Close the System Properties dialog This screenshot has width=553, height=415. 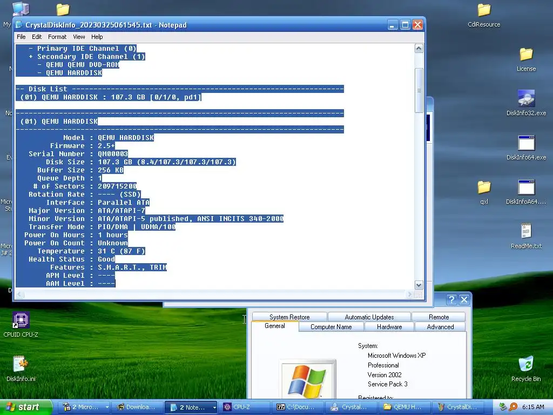[x=464, y=299]
